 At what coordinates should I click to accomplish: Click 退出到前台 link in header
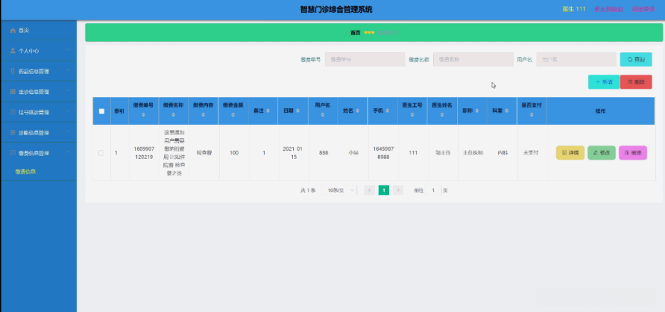(608, 9)
